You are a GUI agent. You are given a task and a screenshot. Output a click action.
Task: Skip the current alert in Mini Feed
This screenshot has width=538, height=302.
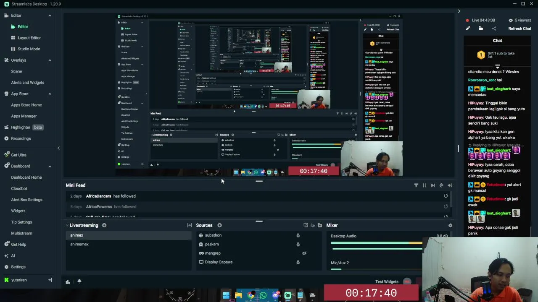pos(433,185)
